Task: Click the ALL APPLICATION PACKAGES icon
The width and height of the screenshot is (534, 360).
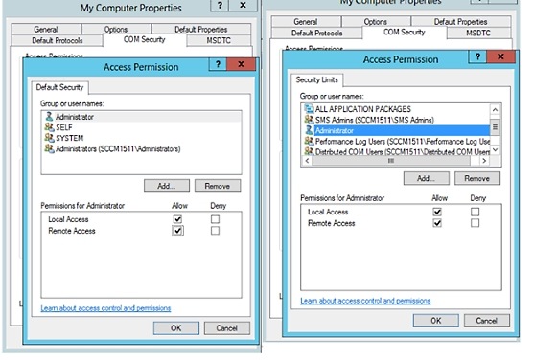Action: tap(309, 109)
